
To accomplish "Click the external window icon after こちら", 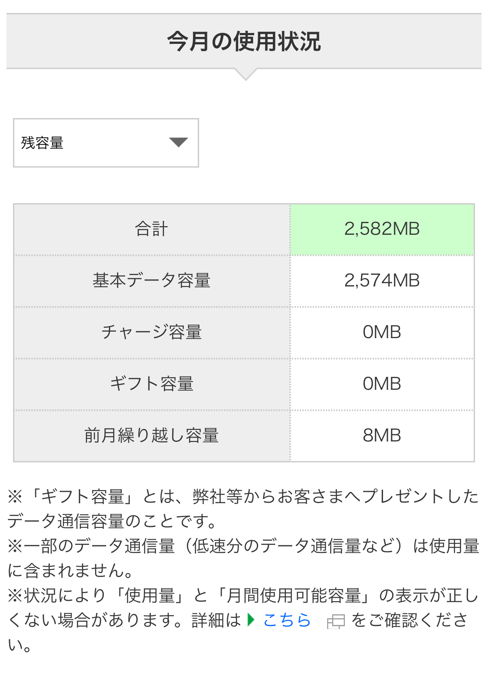I will click(x=335, y=622).
